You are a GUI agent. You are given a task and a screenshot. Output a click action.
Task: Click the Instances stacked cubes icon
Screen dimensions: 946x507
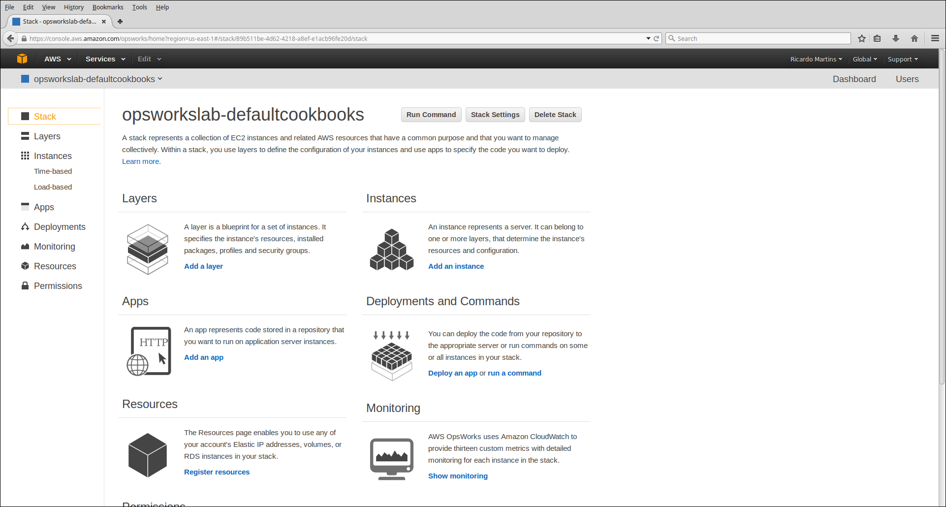[x=391, y=250]
